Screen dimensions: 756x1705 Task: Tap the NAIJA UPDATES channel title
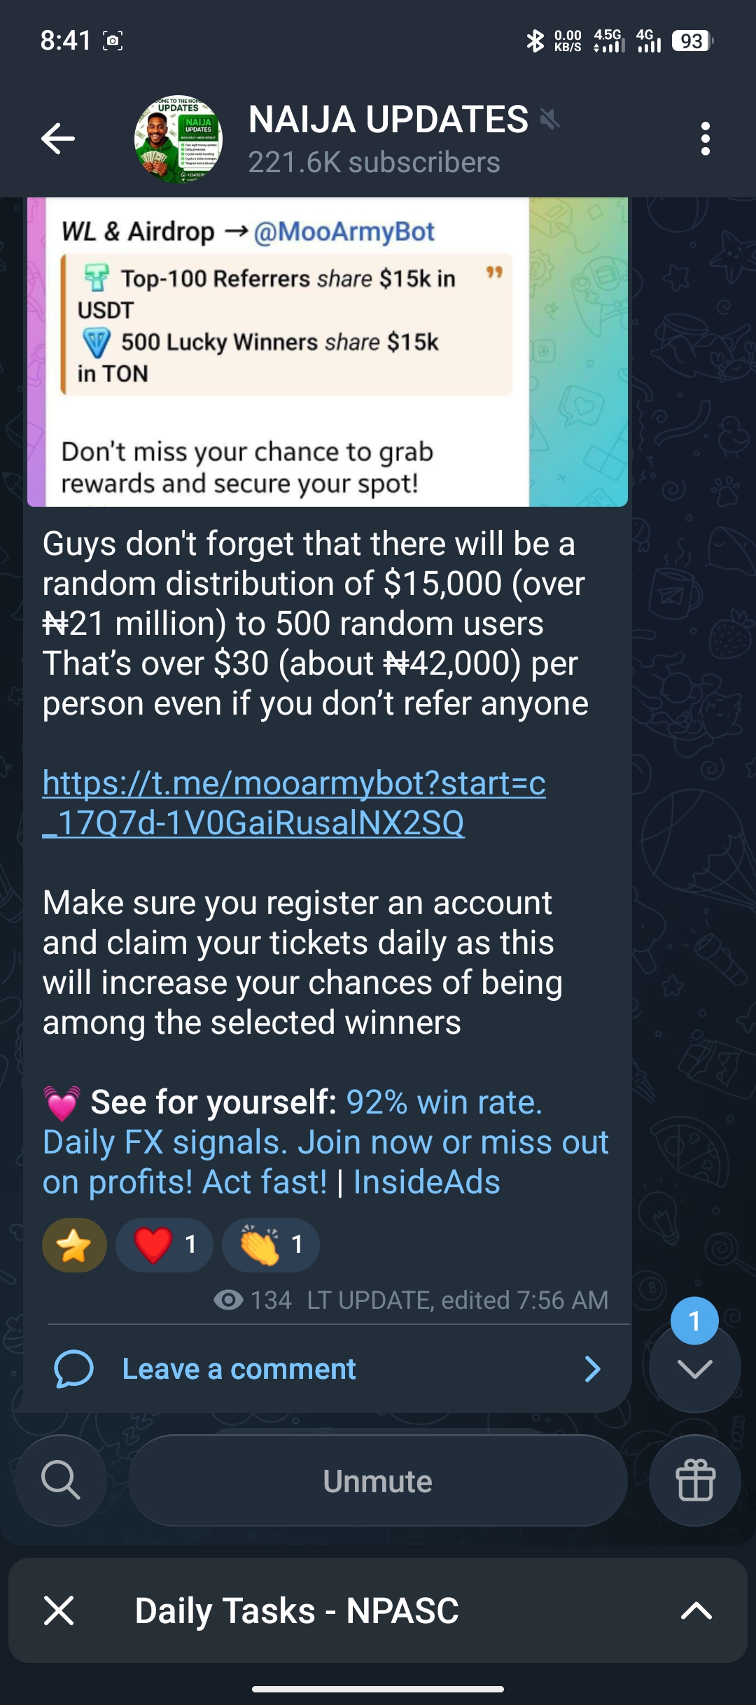(388, 120)
